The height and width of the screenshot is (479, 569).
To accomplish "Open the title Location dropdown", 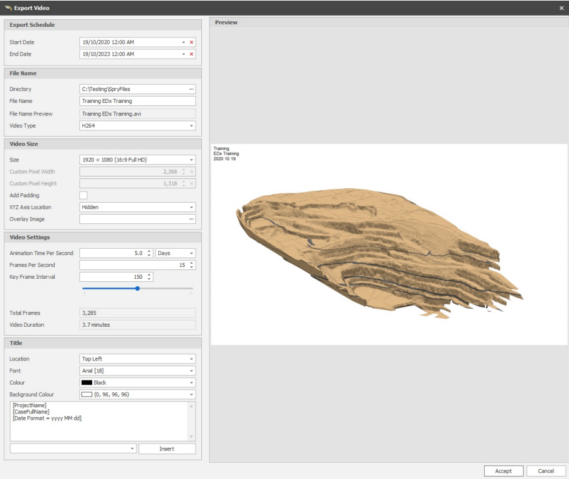I will (190, 358).
